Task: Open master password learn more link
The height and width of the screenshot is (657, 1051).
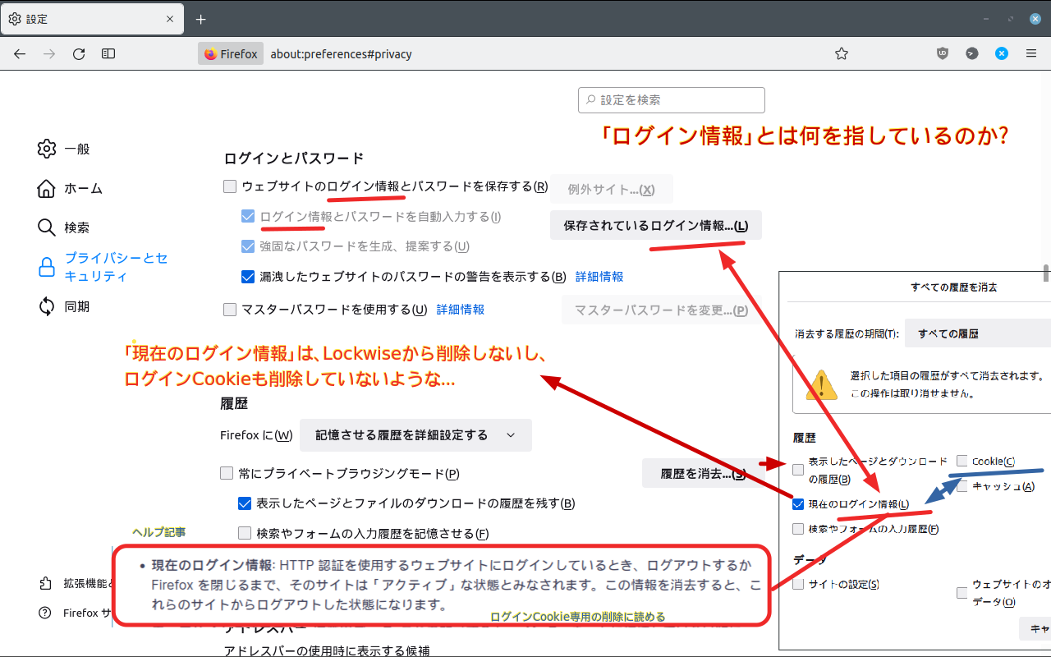Action: (x=460, y=310)
